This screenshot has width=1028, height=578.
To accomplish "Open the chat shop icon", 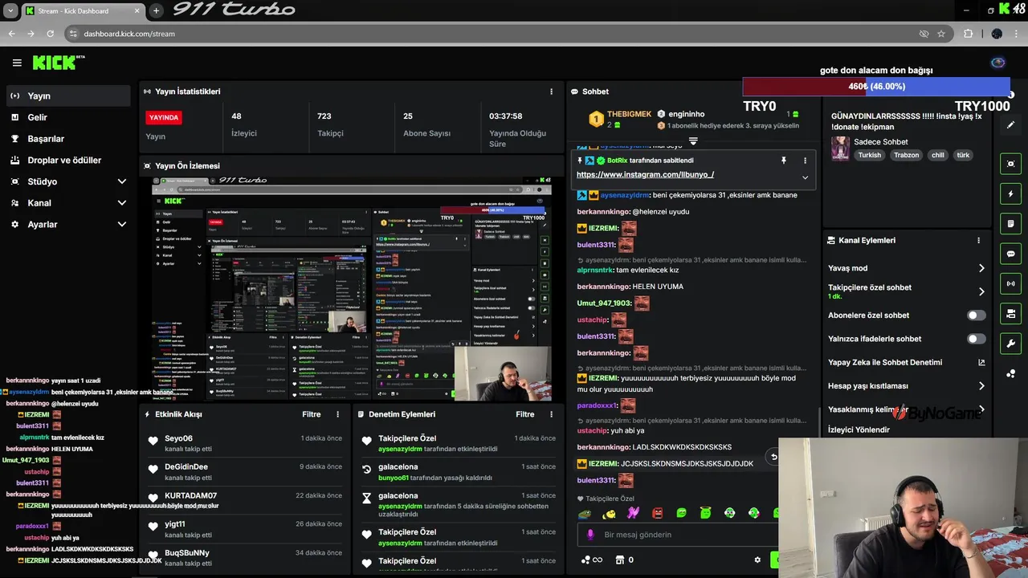I will pos(619,560).
